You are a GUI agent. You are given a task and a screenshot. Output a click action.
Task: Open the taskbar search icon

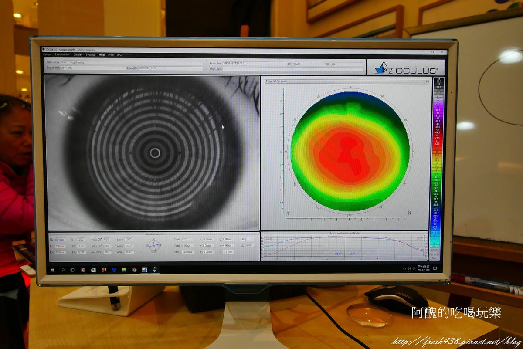click(63, 270)
